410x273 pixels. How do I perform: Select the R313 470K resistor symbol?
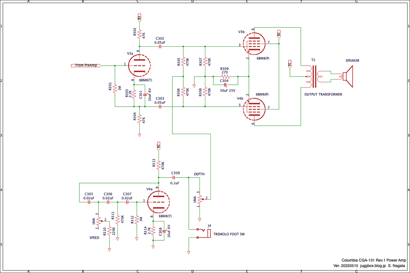pos(159,166)
